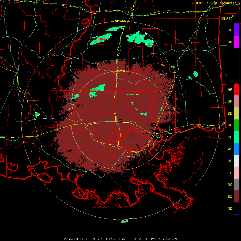Click the HA legend label
The width and height of the screenshot is (241, 241).
(230, 89)
